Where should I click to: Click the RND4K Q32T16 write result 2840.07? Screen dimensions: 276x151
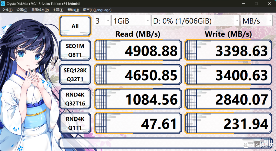[228, 99]
